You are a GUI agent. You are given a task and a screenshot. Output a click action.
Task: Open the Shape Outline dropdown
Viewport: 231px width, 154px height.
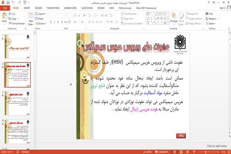point(194,19)
